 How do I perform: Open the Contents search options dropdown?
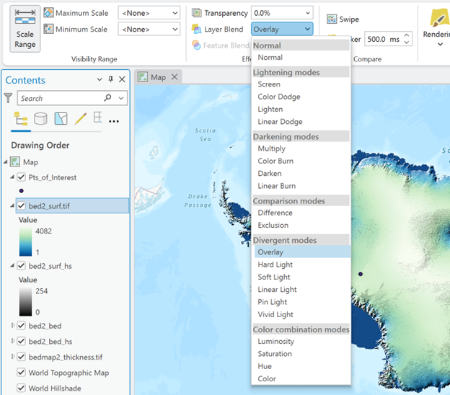tap(121, 98)
